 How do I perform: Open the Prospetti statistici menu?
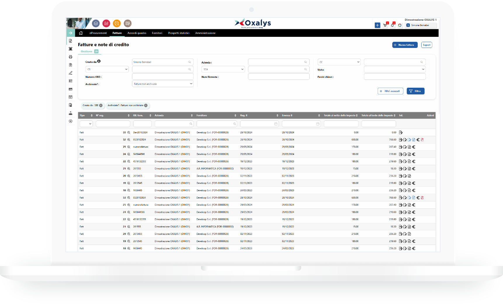coord(179,33)
